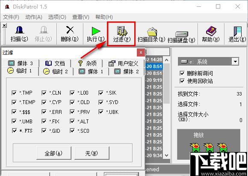Close the toolbar with the small X

[4, 25]
